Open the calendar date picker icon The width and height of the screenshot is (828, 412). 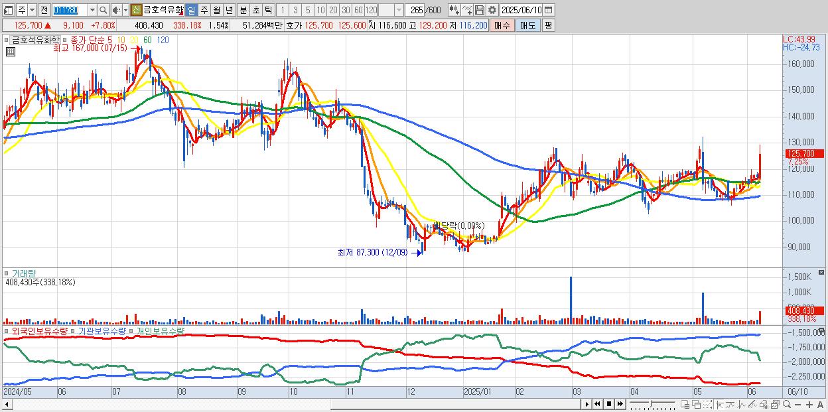pos(548,10)
